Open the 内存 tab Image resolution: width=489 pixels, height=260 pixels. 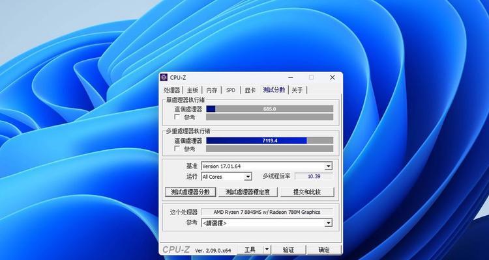(x=212, y=90)
